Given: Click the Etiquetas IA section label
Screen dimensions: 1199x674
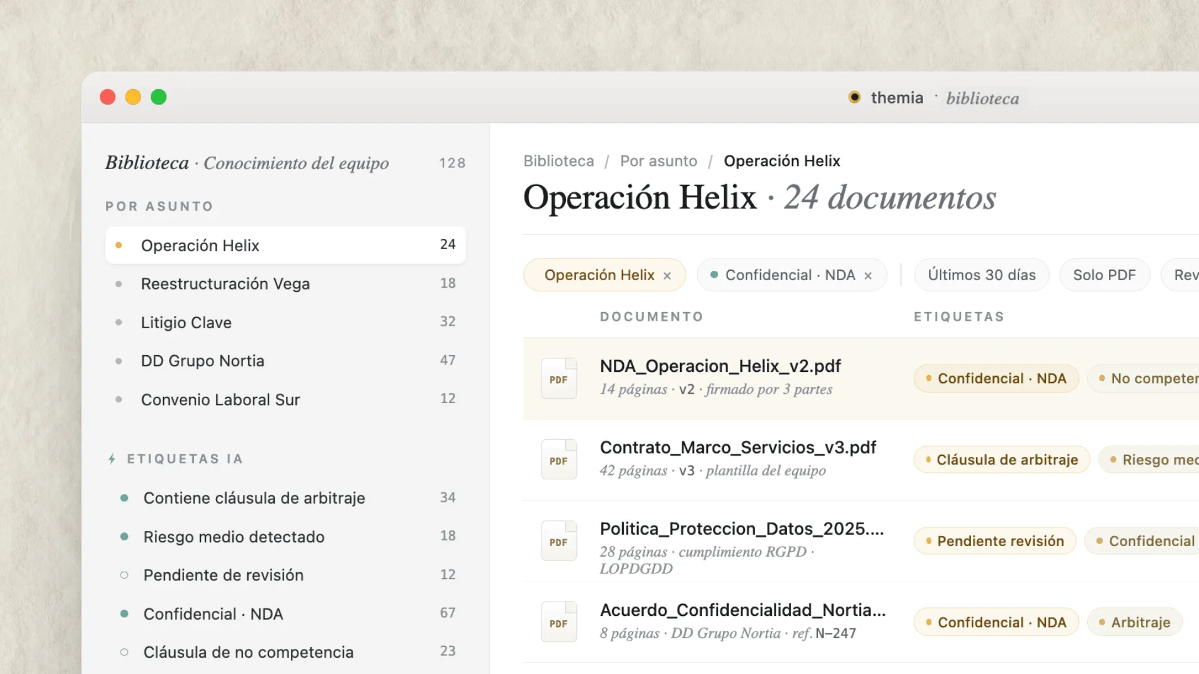Looking at the screenshot, I should tap(185, 459).
